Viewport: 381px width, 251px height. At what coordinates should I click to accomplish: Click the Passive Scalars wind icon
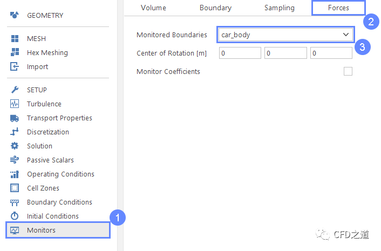tap(15, 160)
